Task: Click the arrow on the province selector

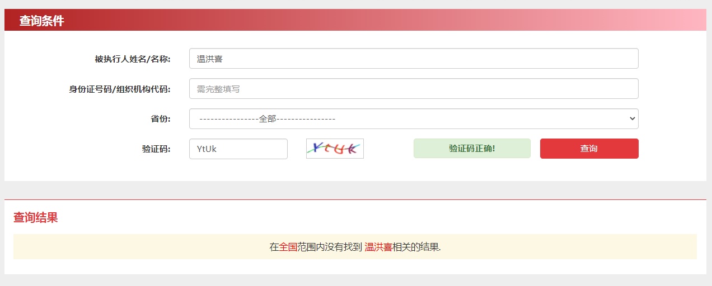Action: click(x=632, y=118)
